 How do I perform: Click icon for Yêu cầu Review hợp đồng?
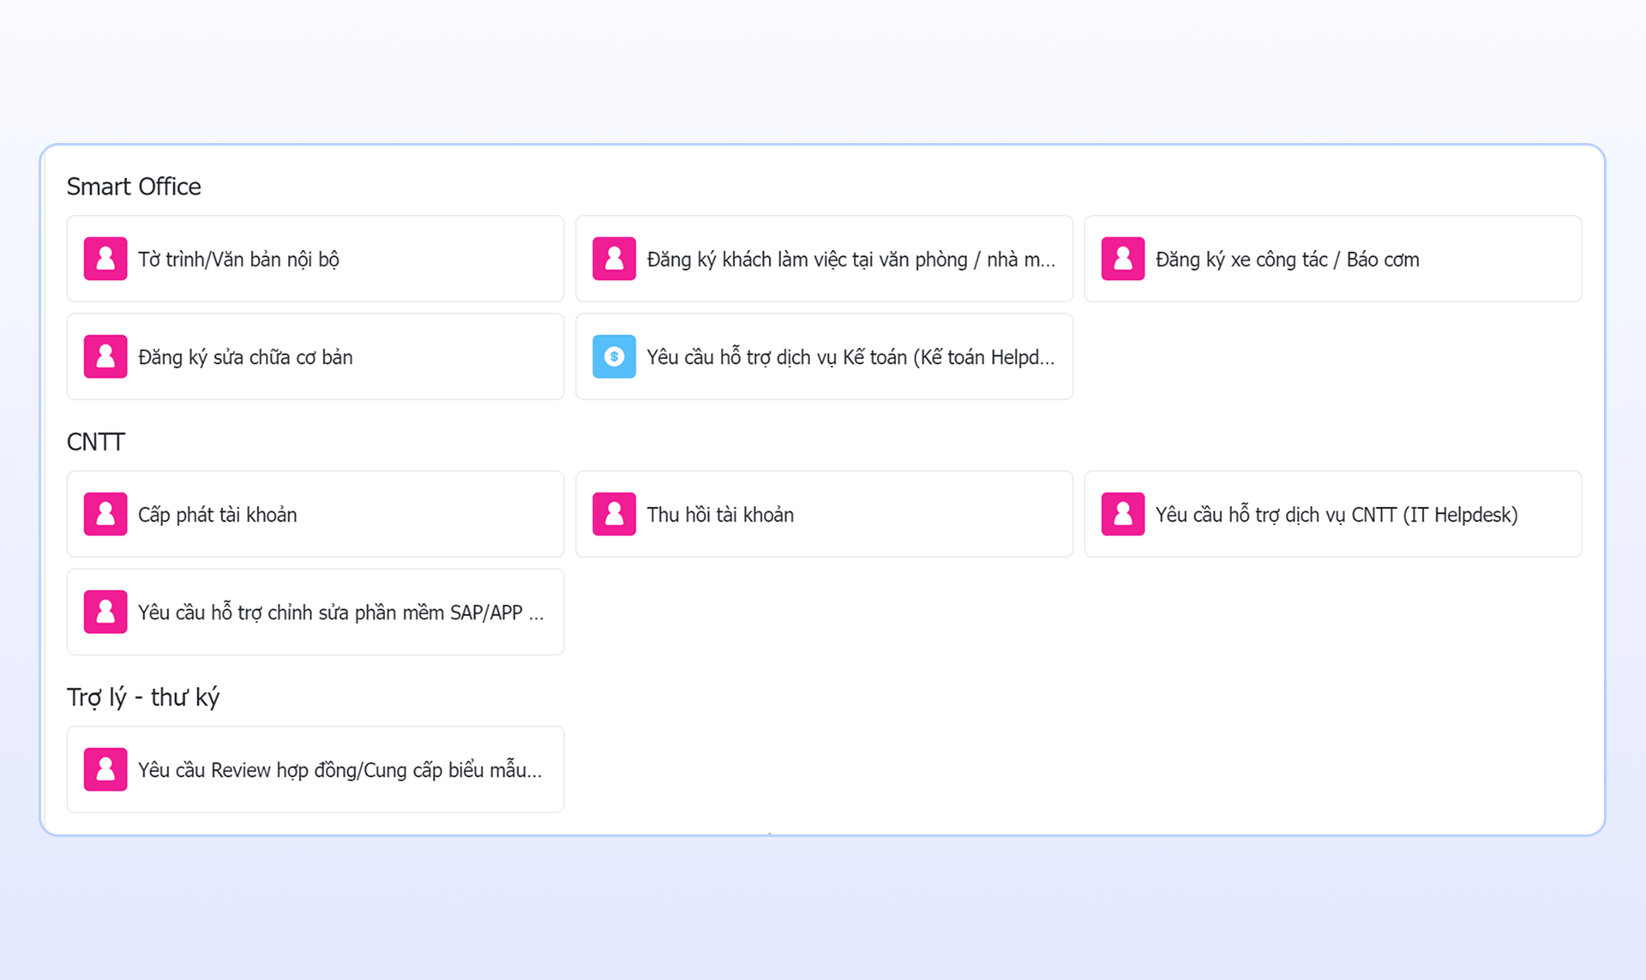(x=105, y=769)
